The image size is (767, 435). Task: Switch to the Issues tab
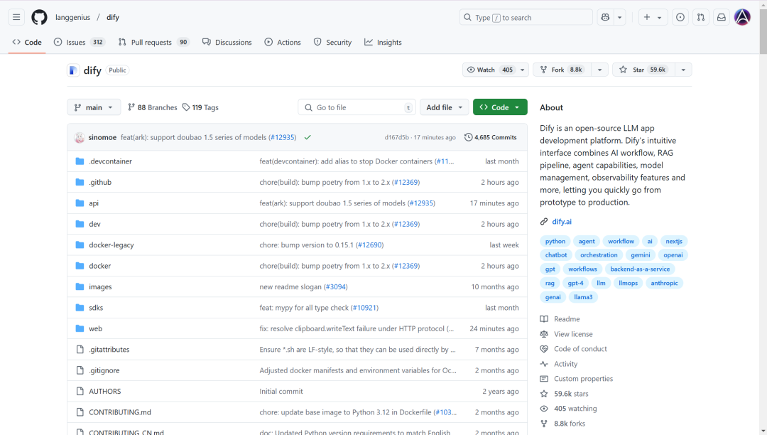79,43
